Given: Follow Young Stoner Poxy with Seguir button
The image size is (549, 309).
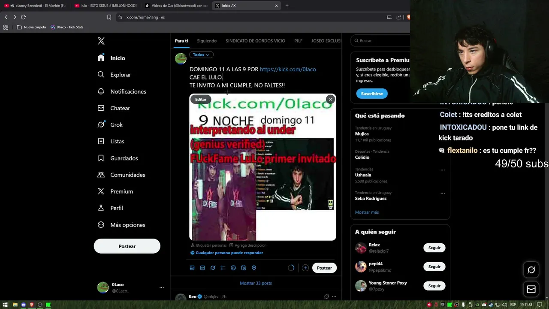Looking at the screenshot, I should point(434,286).
